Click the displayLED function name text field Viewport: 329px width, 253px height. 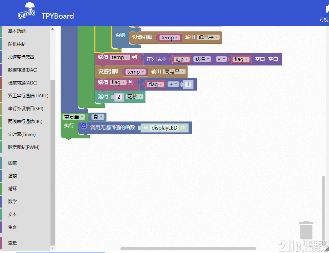[x=164, y=128]
